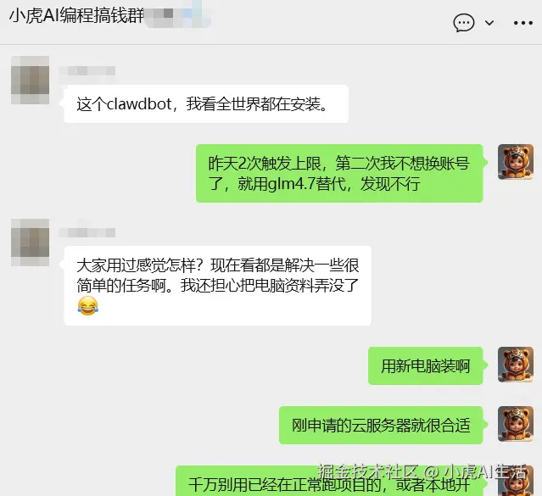Click tiger avatar next to 用新电脑装啊
The height and width of the screenshot is (496, 542).
coord(516,365)
